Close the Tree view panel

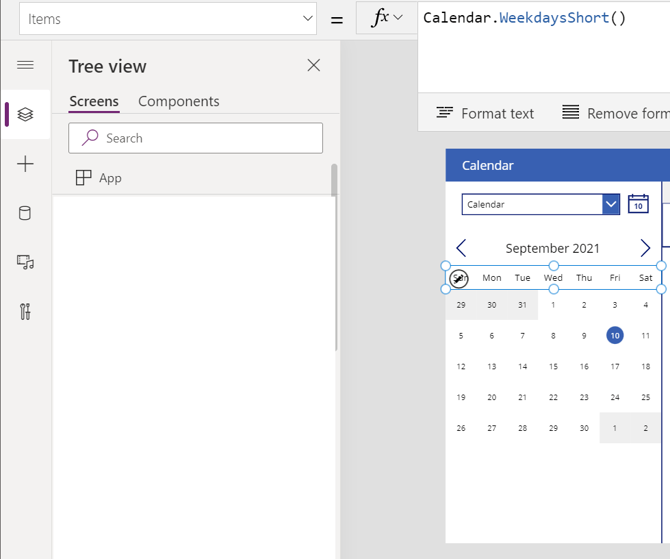coord(313,66)
